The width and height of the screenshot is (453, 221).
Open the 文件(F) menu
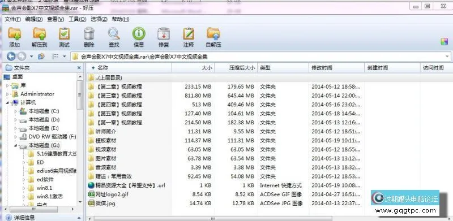tap(12, 19)
